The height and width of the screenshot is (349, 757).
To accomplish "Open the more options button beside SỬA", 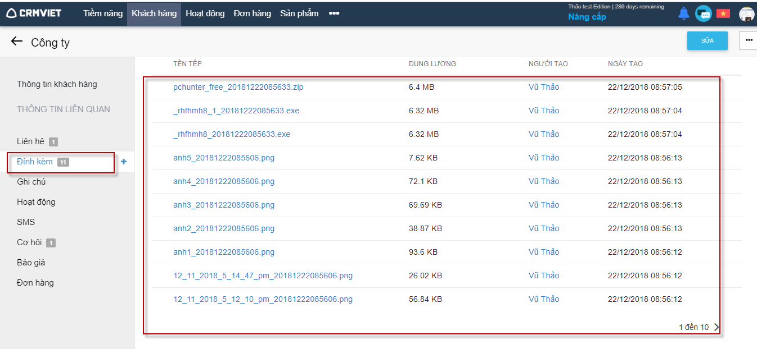I will 749,40.
